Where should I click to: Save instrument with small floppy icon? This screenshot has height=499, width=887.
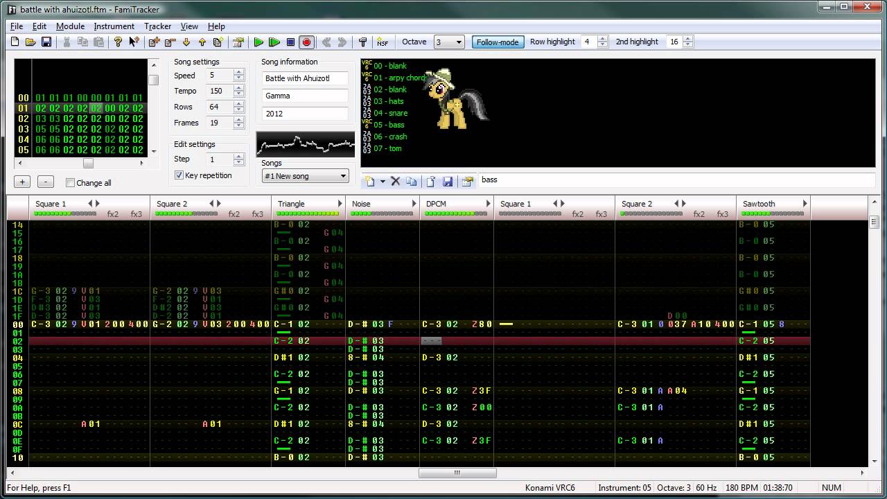point(448,182)
